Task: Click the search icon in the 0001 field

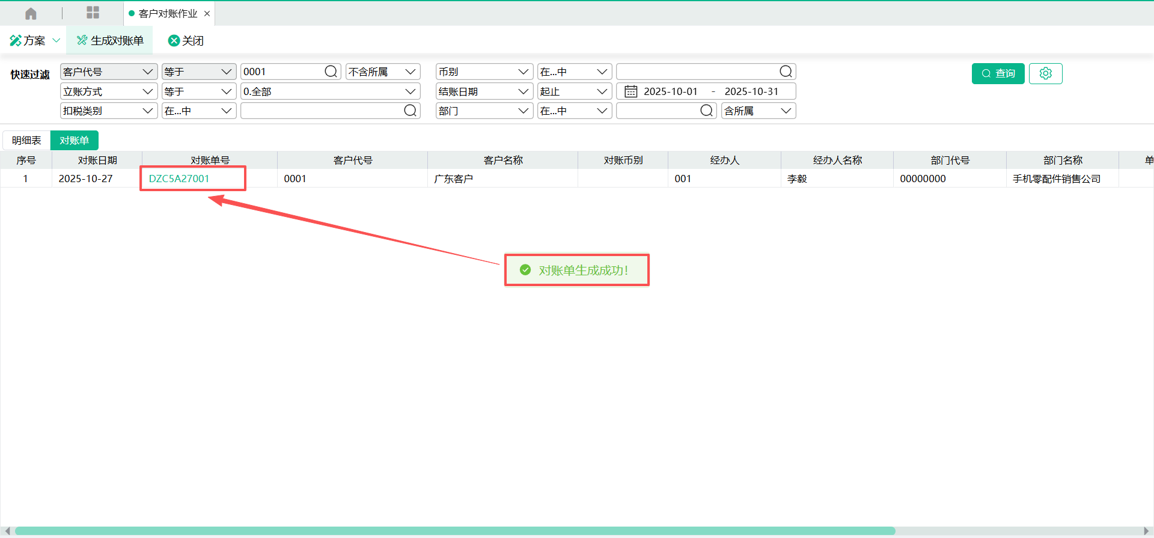Action: (331, 72)
